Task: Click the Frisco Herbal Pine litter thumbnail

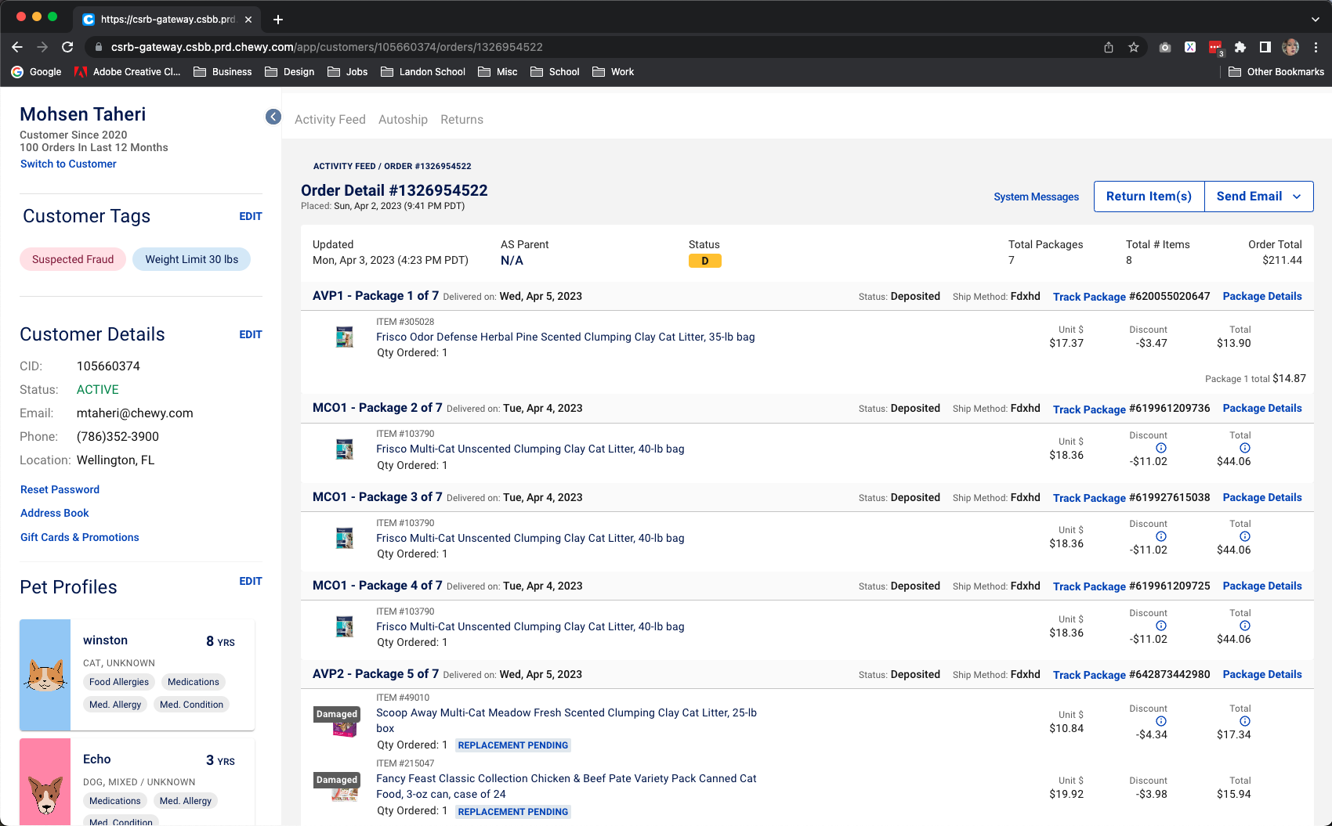Action: pyautogui.click(x=344, y=337)
